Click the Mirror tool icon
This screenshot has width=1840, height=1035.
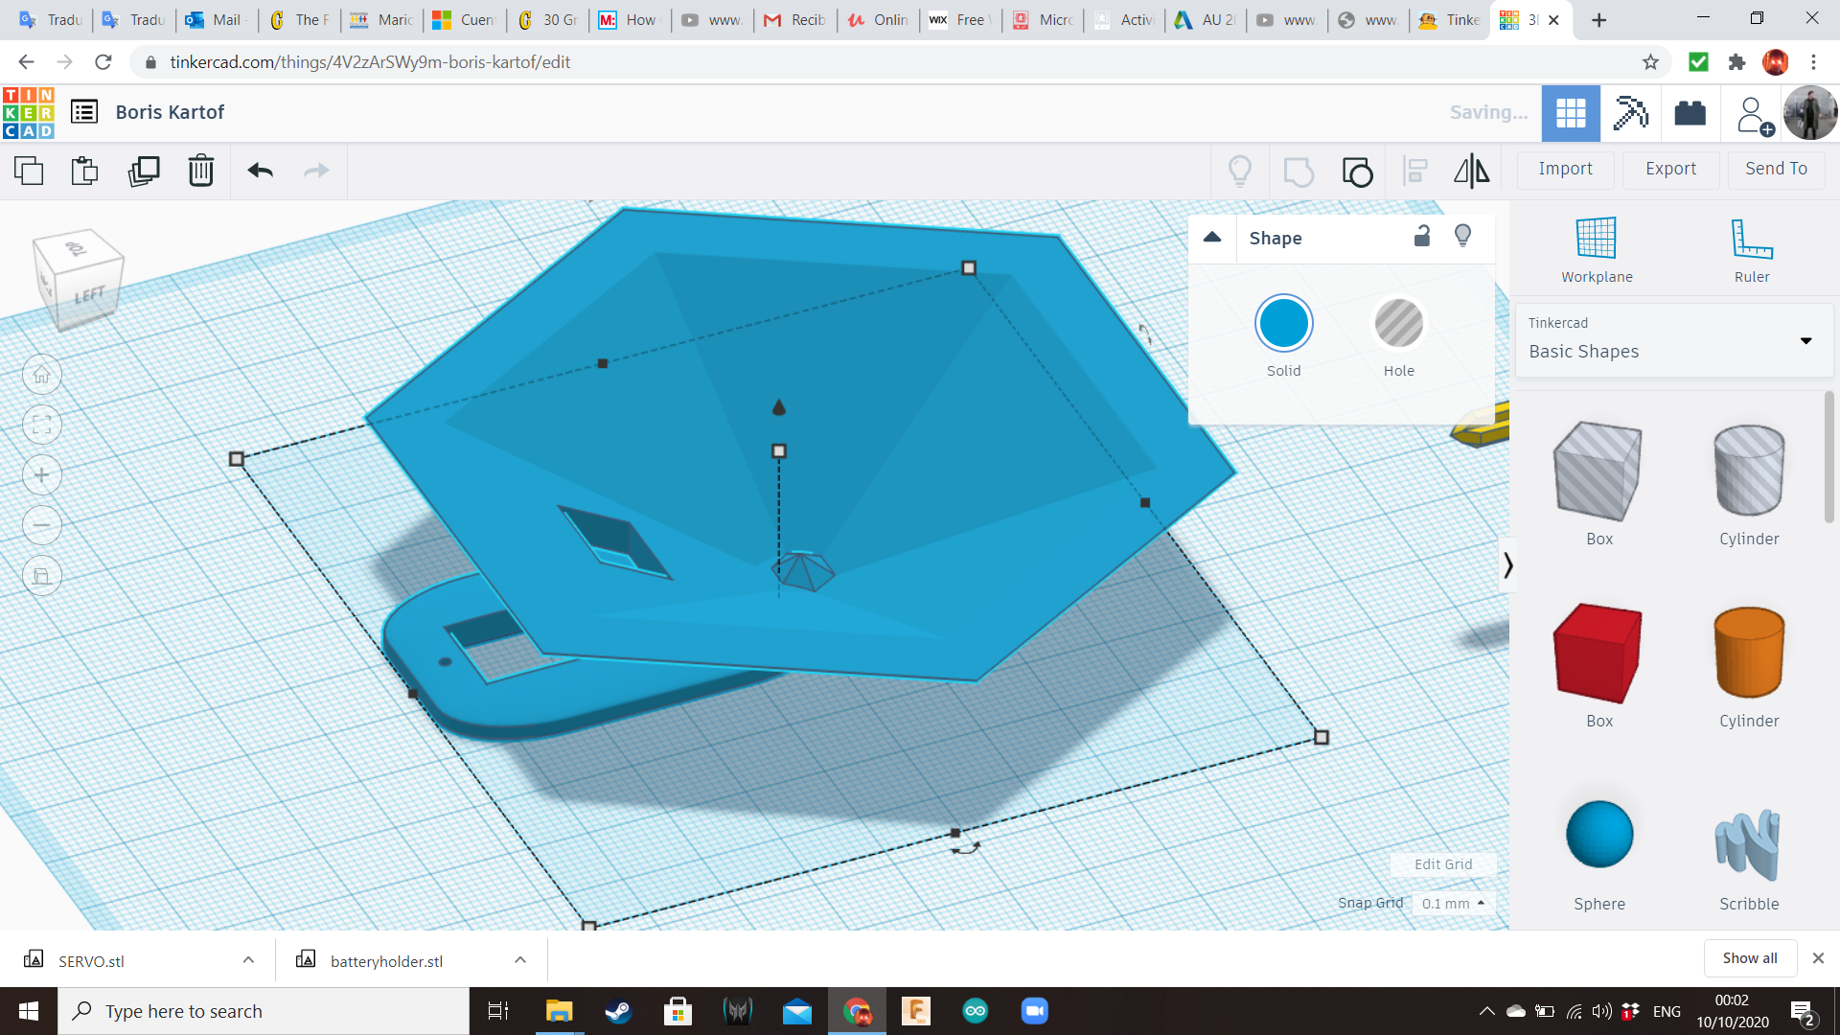point(1471,172)
